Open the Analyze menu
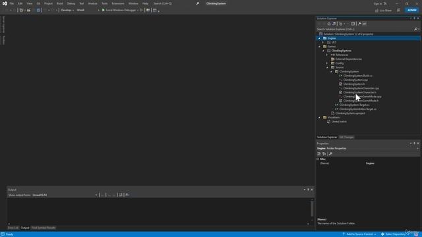The height and width of the screenshot is (237, 422). pos(92,3)
